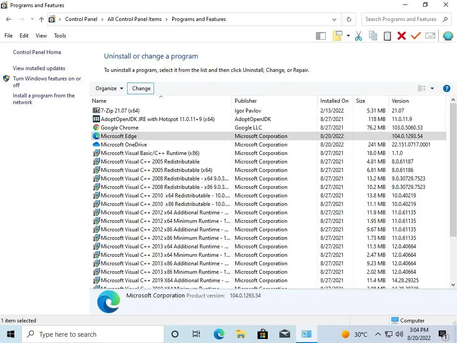The height and width of the screenshot is (343, 457).
Task: Click the yellow folder options toolbar icon
Action: pos(337,36)
